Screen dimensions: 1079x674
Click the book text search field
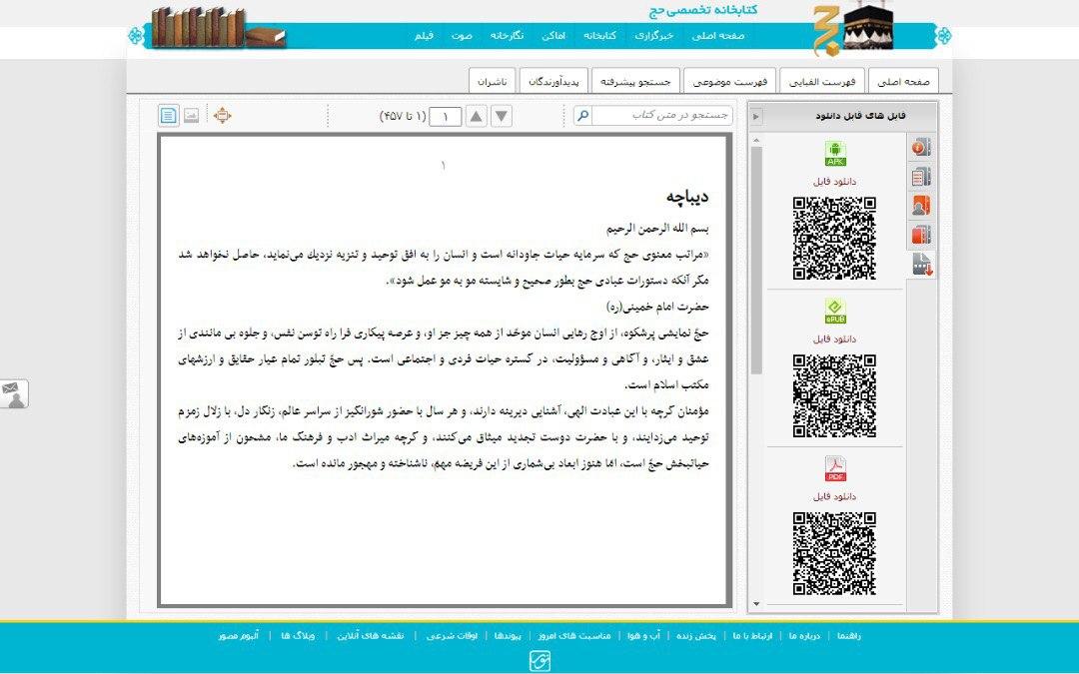[x=662, y=116]
